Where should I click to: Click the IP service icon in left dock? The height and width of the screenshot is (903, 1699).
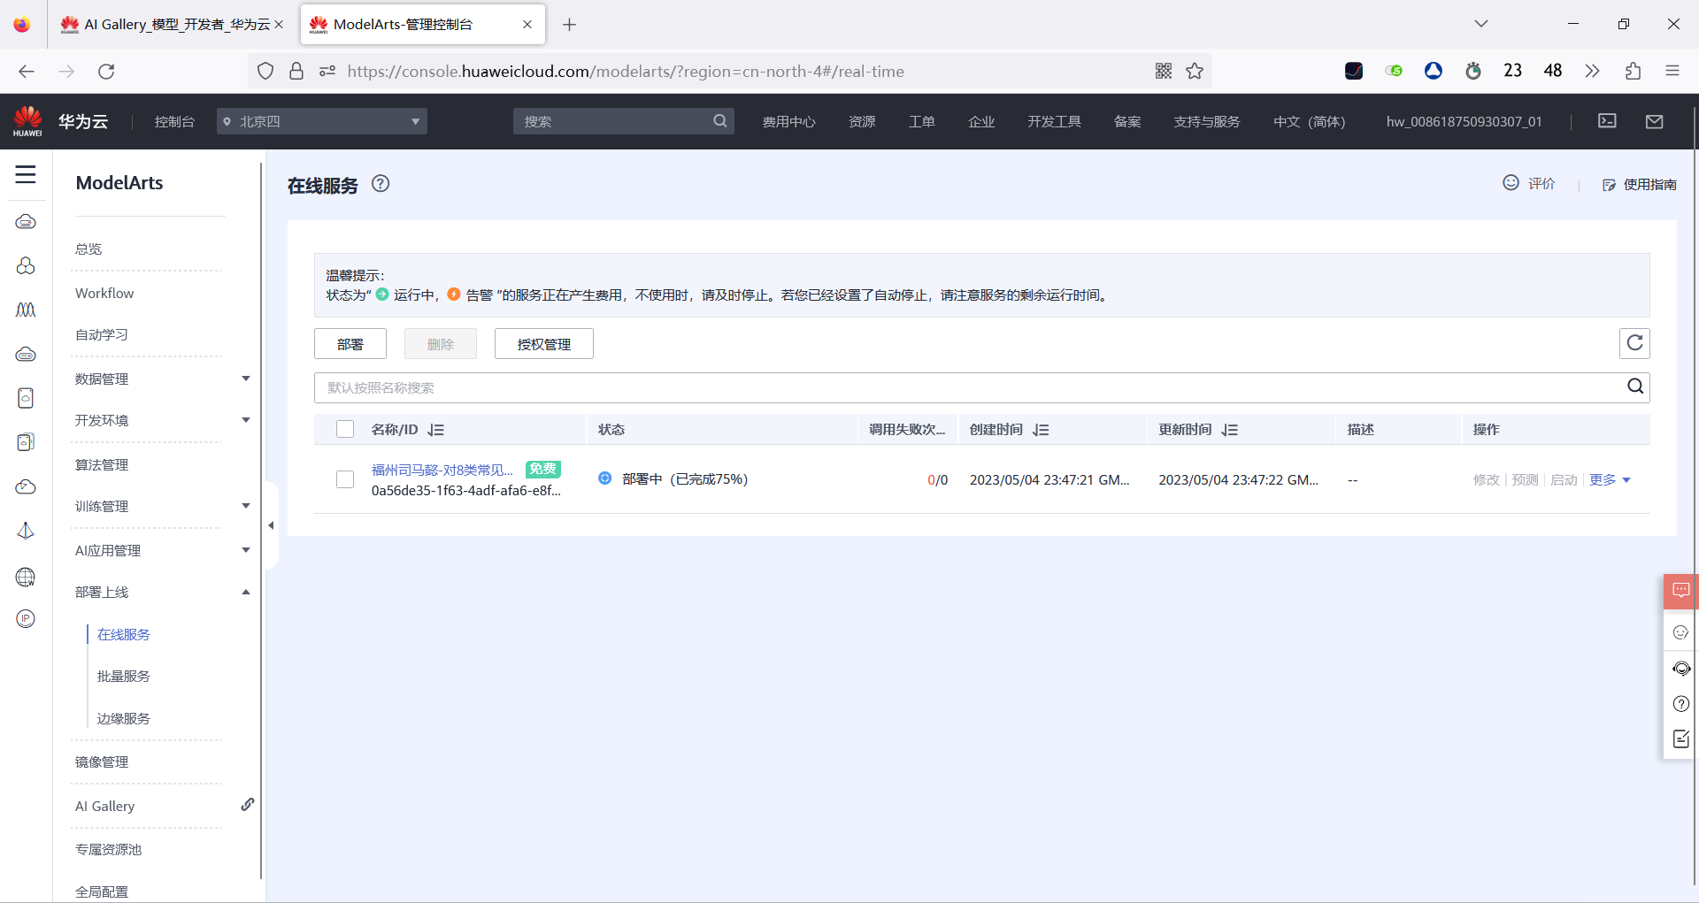point(26,618)
